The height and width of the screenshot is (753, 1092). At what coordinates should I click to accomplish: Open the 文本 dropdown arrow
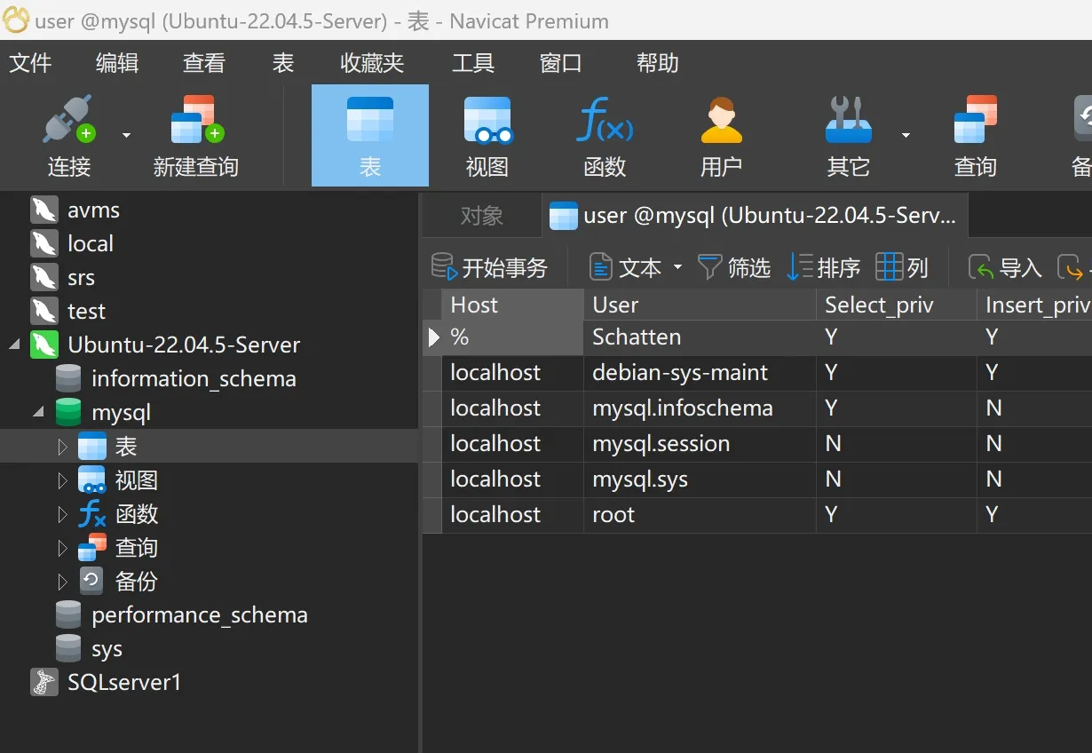coord(678,267)
